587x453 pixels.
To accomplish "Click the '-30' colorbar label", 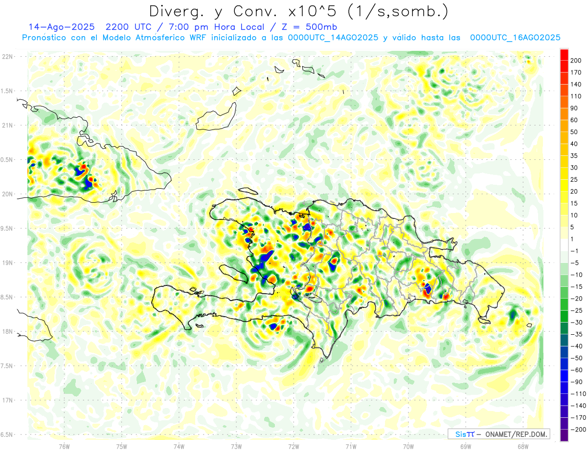I will click(577, 322).
